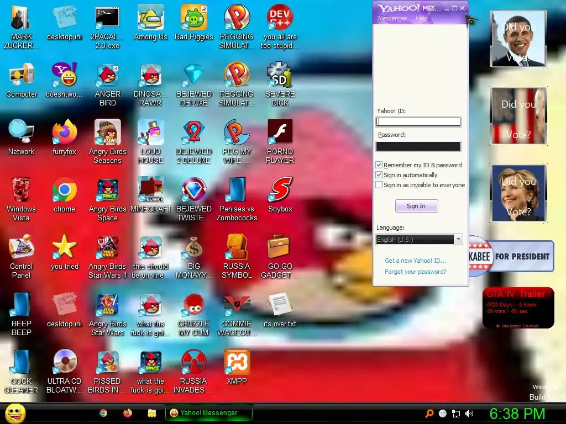Click into the Password field

[x=418, y=146]
